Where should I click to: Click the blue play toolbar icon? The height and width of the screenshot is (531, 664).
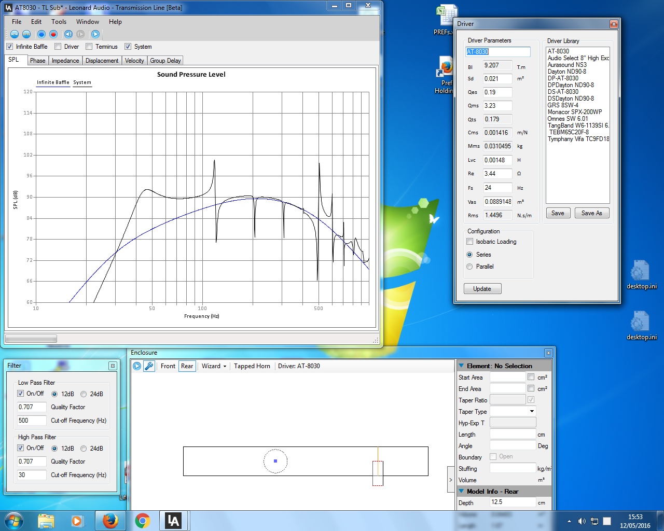pos(95,34)
